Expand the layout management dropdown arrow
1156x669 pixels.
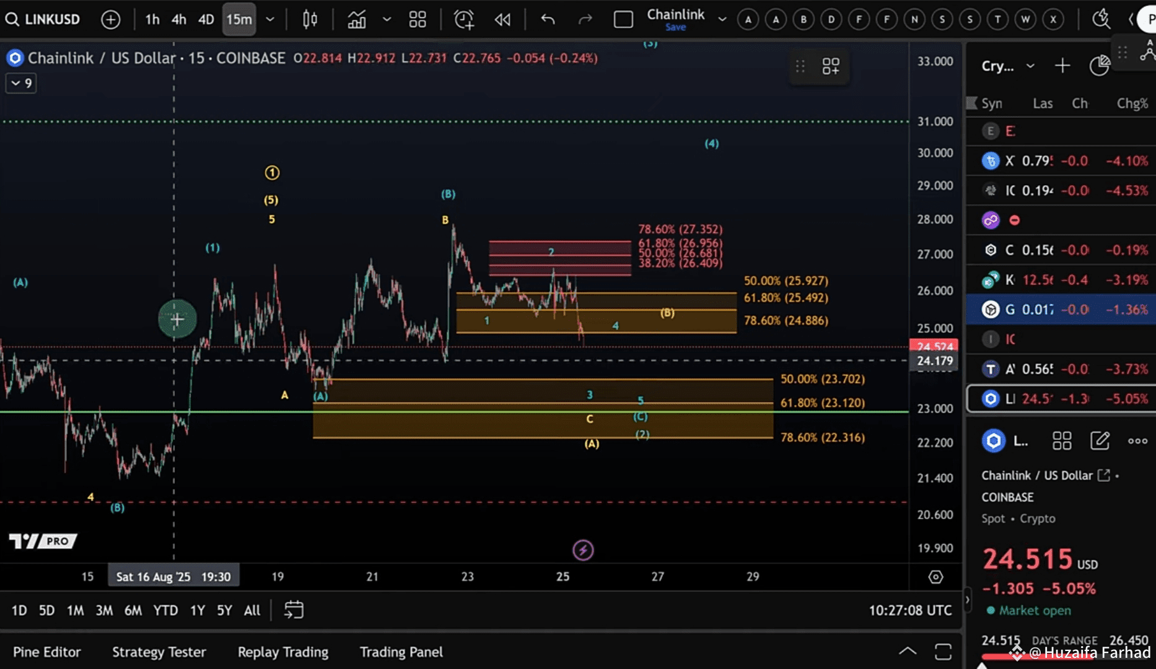point(722,19)
